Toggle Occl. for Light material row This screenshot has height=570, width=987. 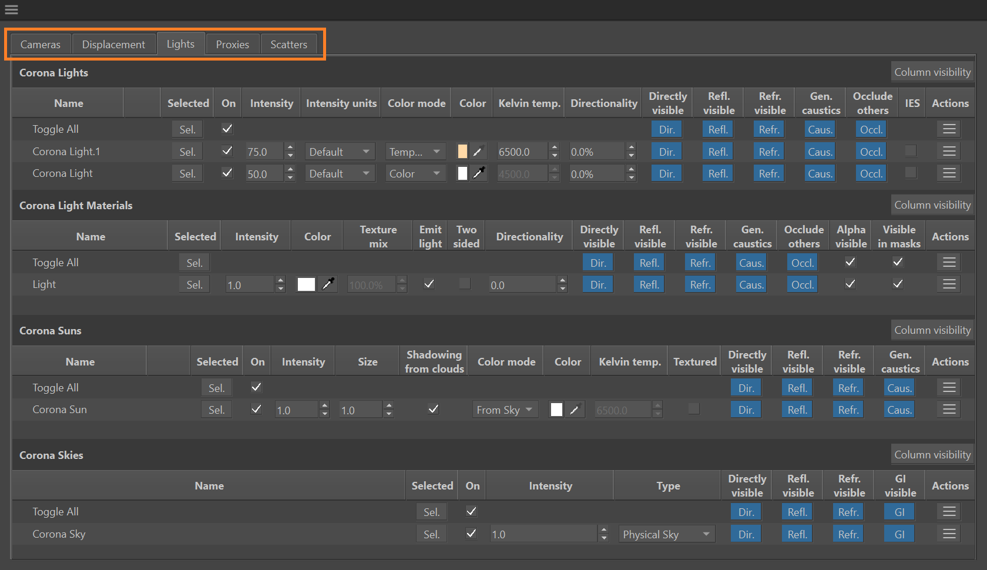point(803,284)
